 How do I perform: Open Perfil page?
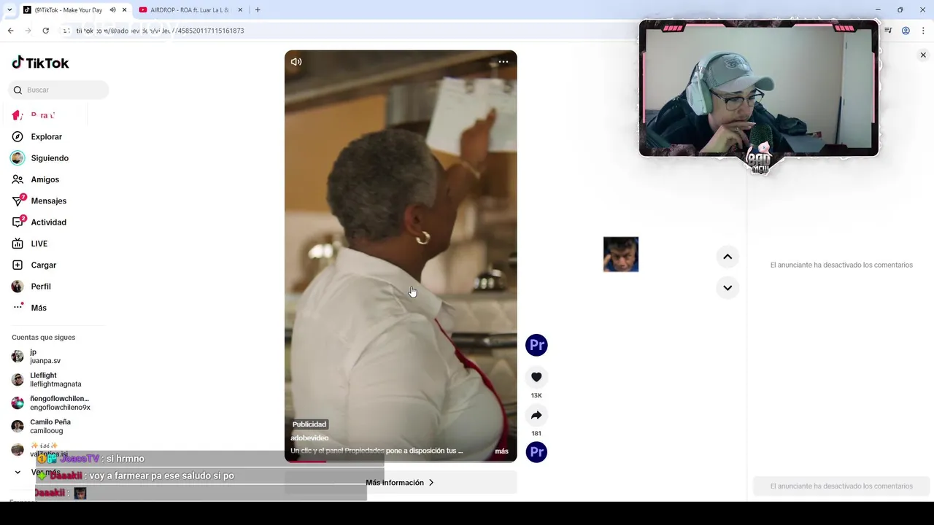click(41, 287)
